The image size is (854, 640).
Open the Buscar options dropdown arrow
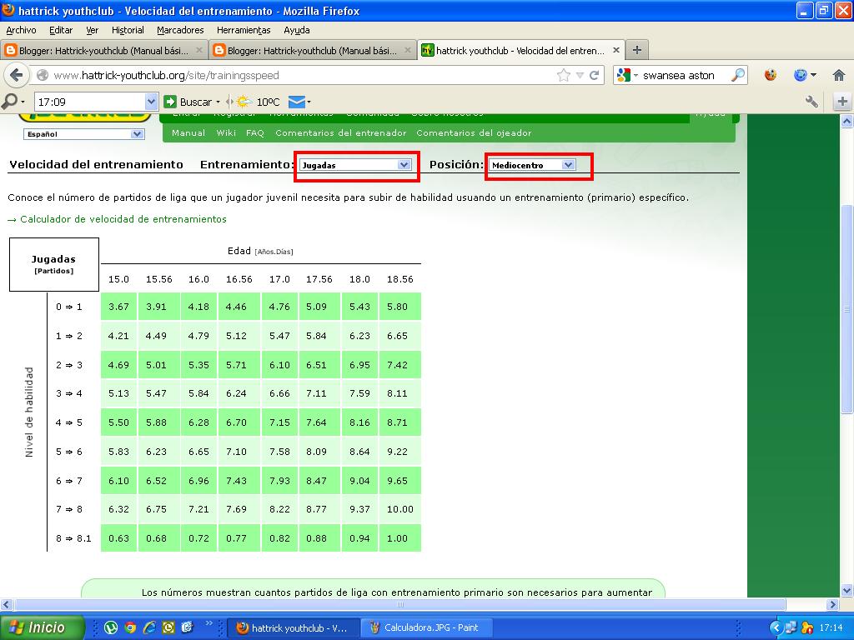coord(218,102)
